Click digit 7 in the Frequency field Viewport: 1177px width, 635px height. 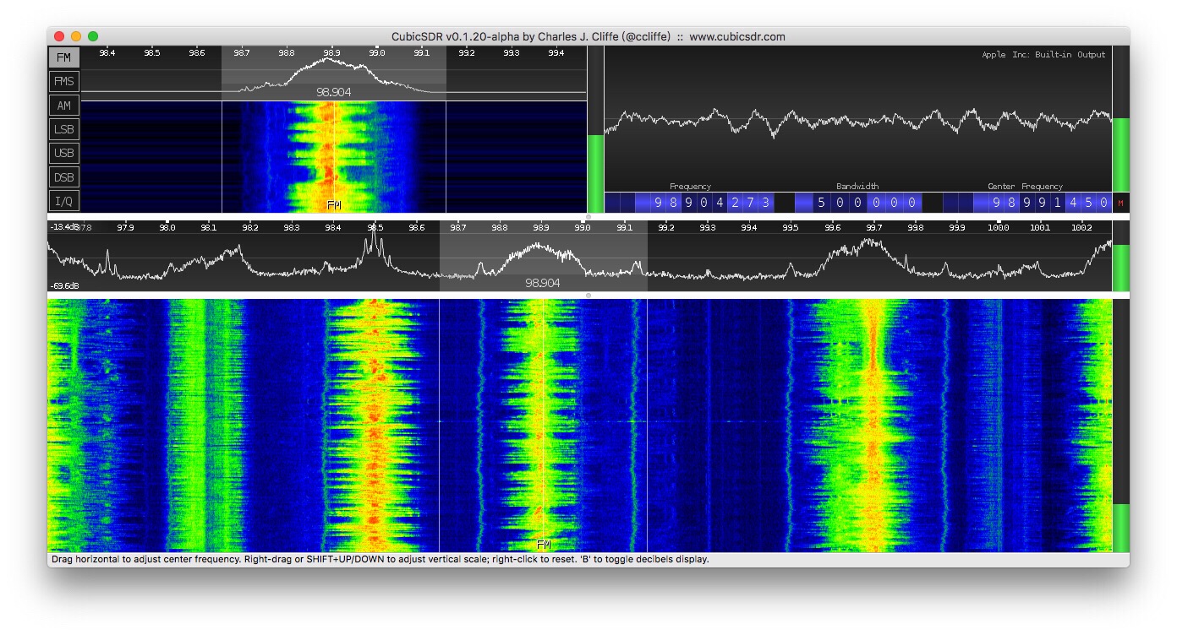coord(749,203)
